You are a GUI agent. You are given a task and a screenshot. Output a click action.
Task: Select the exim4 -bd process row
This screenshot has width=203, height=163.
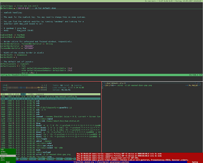tap(50, 147)
